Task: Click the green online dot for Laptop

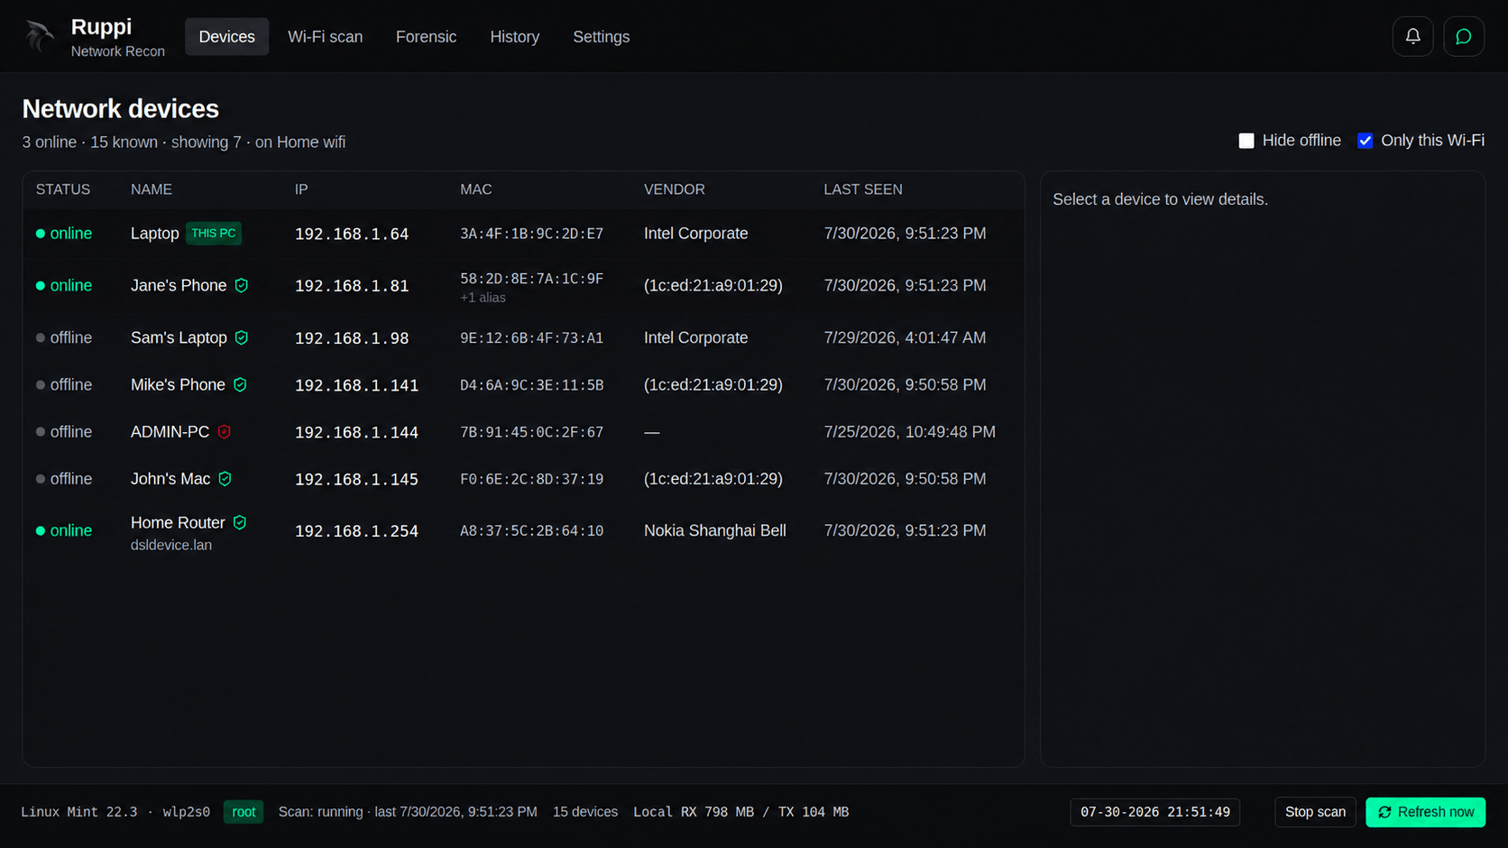Action: pos(41,234)
